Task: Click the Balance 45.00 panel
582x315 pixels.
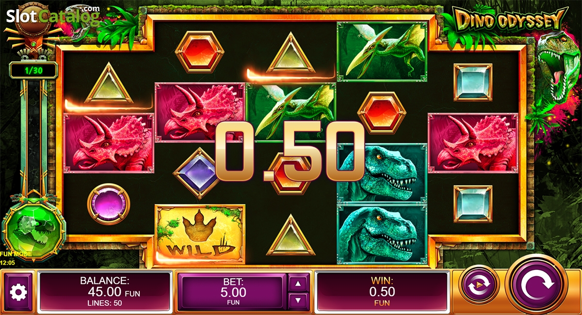Action: (x=105, y=291)
